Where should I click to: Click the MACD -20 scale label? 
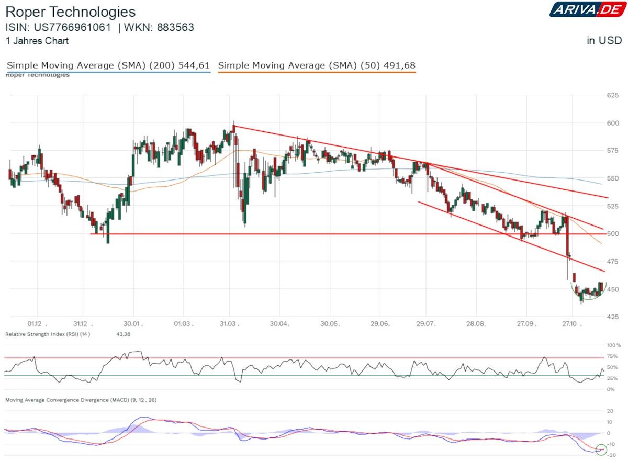coord(611,455)
